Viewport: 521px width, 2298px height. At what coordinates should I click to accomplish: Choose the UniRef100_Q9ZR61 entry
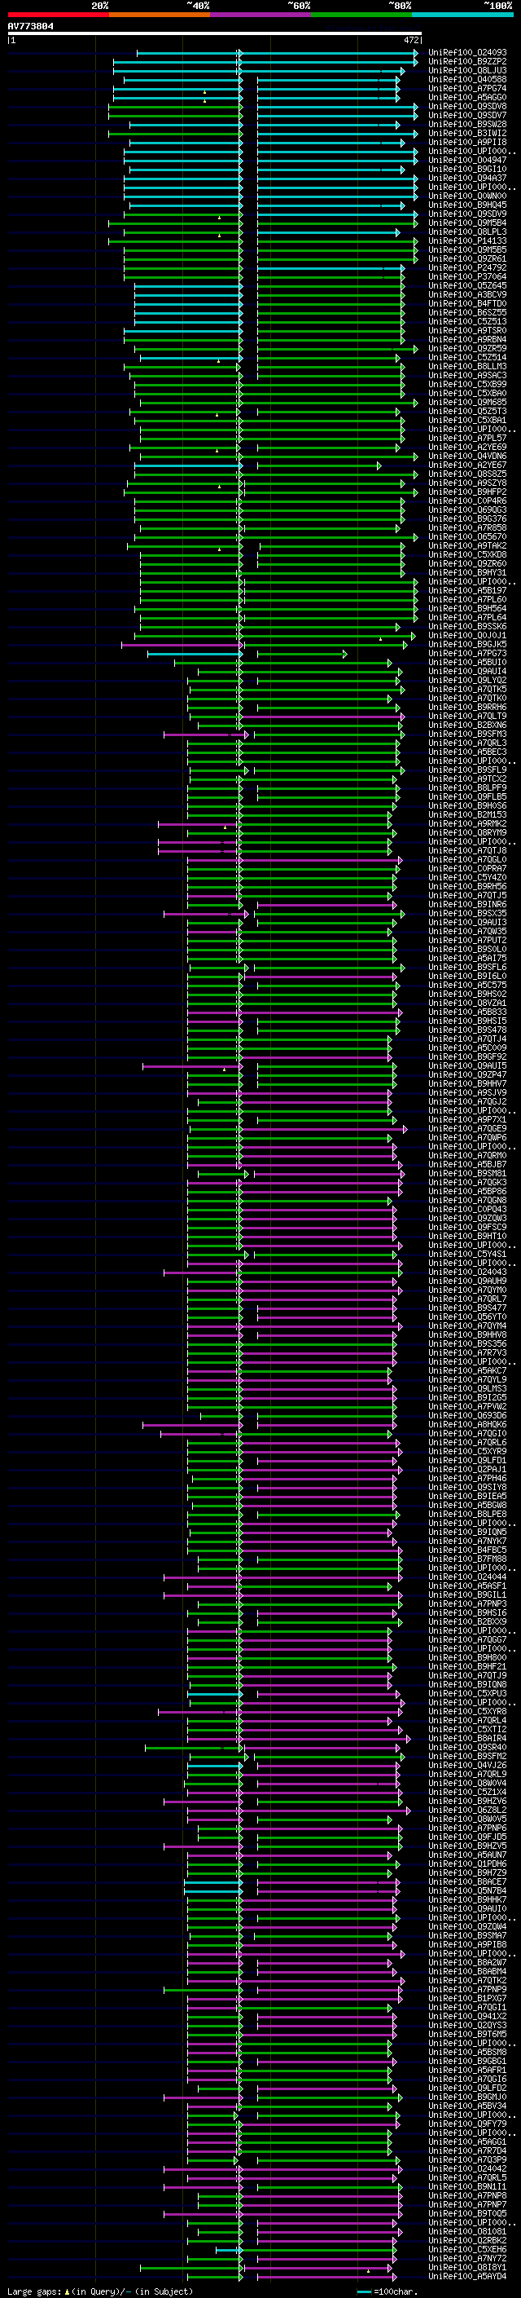(x=467, y=258)
